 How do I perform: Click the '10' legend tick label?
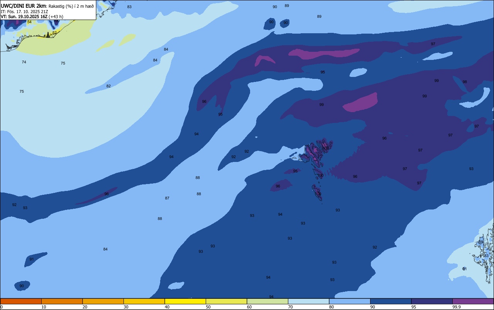point(44,307)
